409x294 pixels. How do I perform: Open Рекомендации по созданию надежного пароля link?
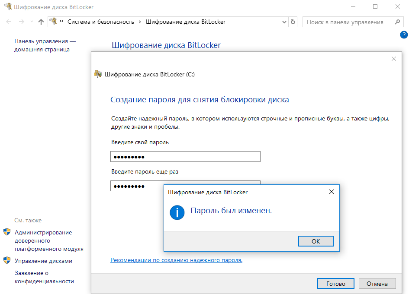pos(176,260)
